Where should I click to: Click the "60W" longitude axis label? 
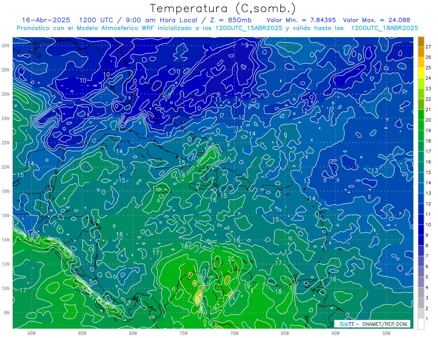[x=336, y=333]
